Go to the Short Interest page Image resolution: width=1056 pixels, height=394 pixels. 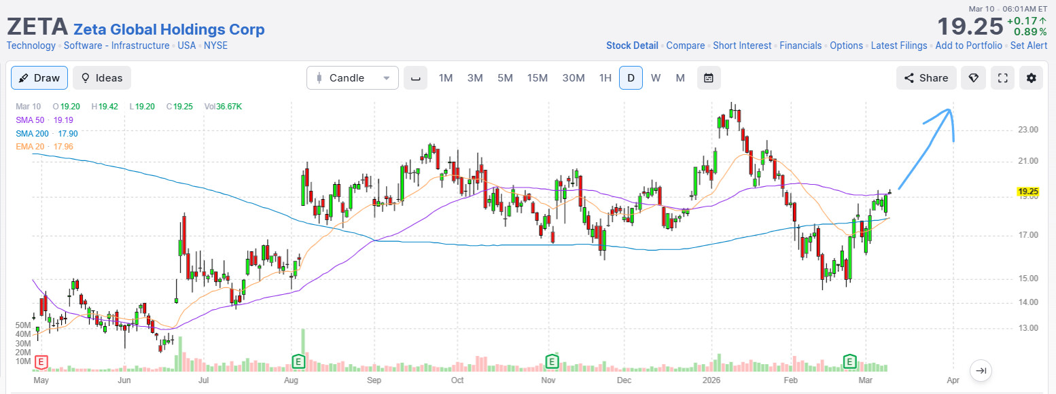click(x=742, y=46)
